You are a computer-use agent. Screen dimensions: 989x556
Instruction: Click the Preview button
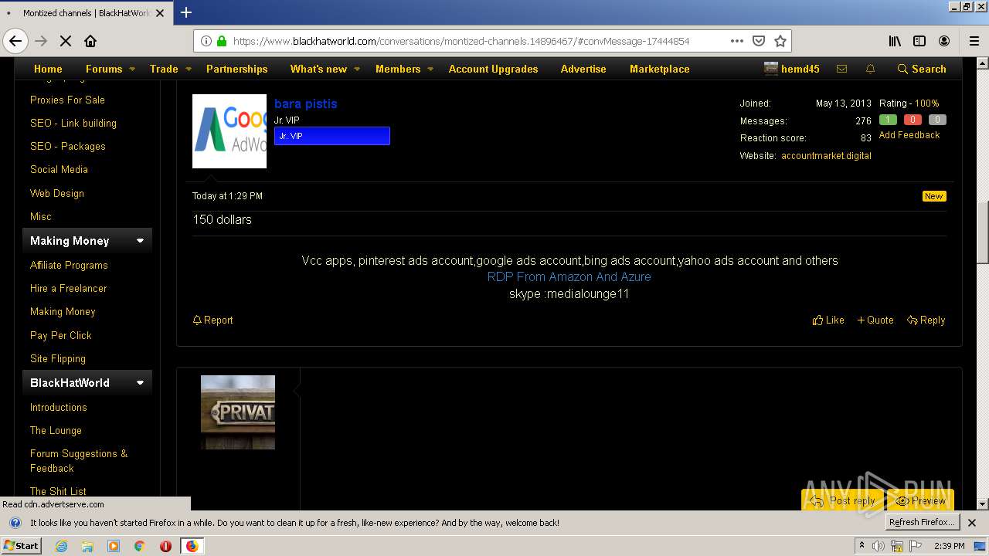pyautogui.click(x=920, y=500)
